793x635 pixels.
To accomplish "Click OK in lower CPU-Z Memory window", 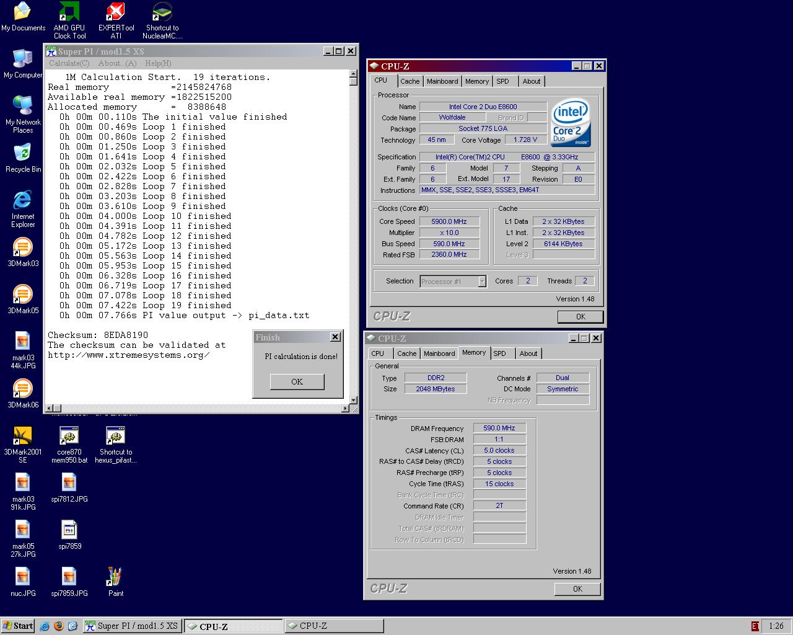I will pyautogui.click(x=577, y=588).
